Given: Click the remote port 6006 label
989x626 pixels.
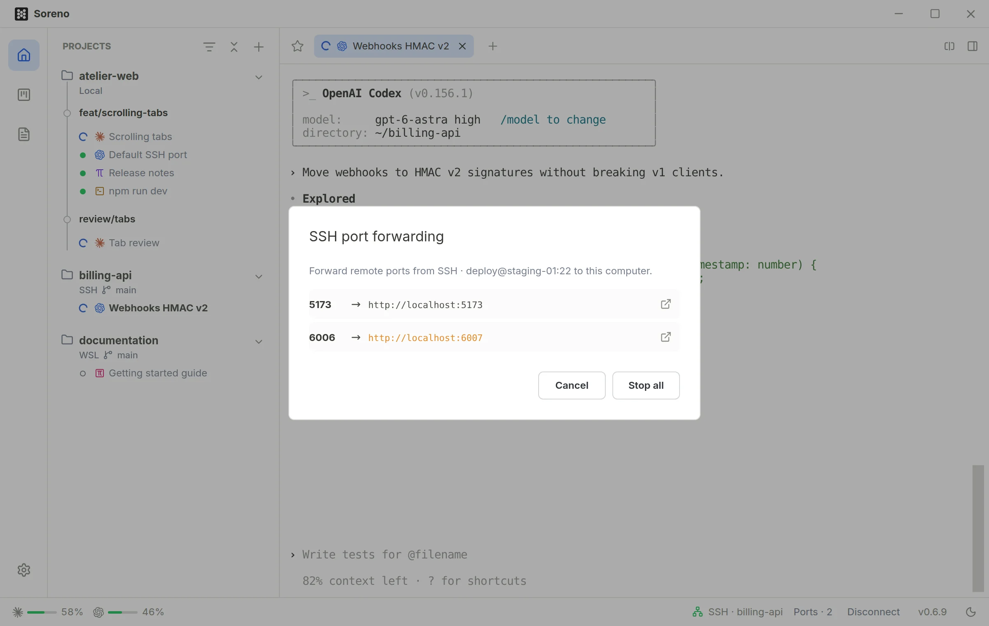Looking at the screenshot, I should (322, 338).
